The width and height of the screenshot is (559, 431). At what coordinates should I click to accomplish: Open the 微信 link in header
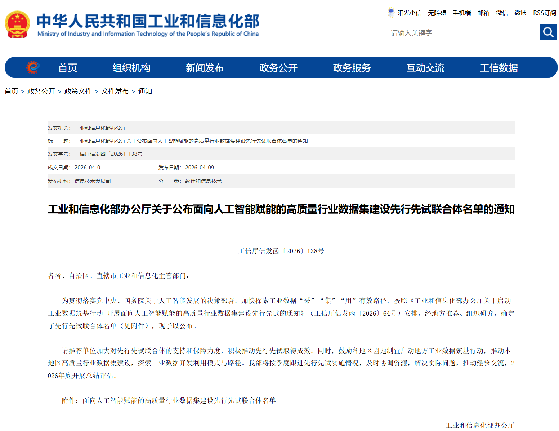click(x=502, y=13)
